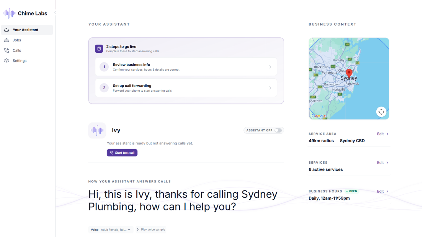Start a test call with Ivy
The height and width of the screenshot is (237, 422).
click(x=122, y=153)
